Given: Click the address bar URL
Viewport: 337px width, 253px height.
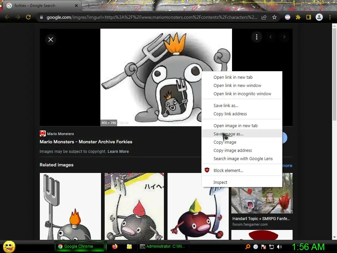Looking at the screenshot, I should (152, 17).
